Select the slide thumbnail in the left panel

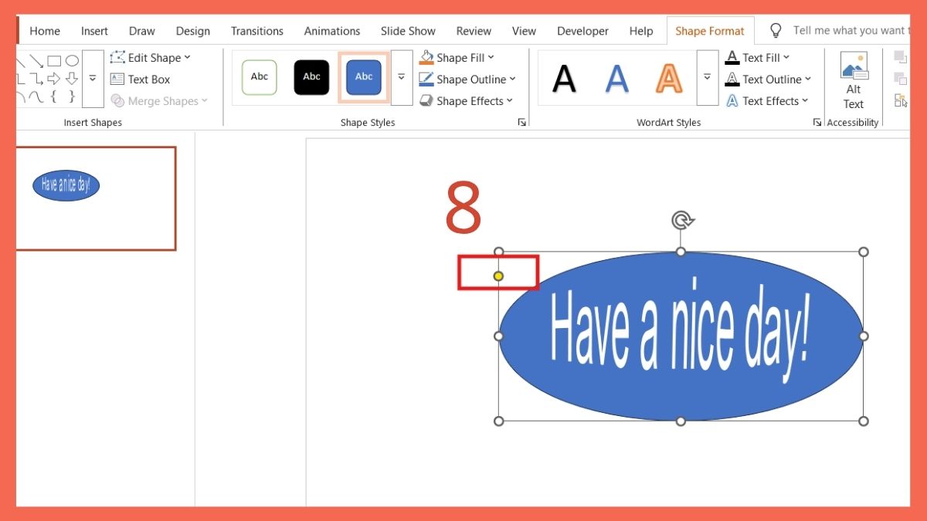pyautogui.click(x=96, y=198)
